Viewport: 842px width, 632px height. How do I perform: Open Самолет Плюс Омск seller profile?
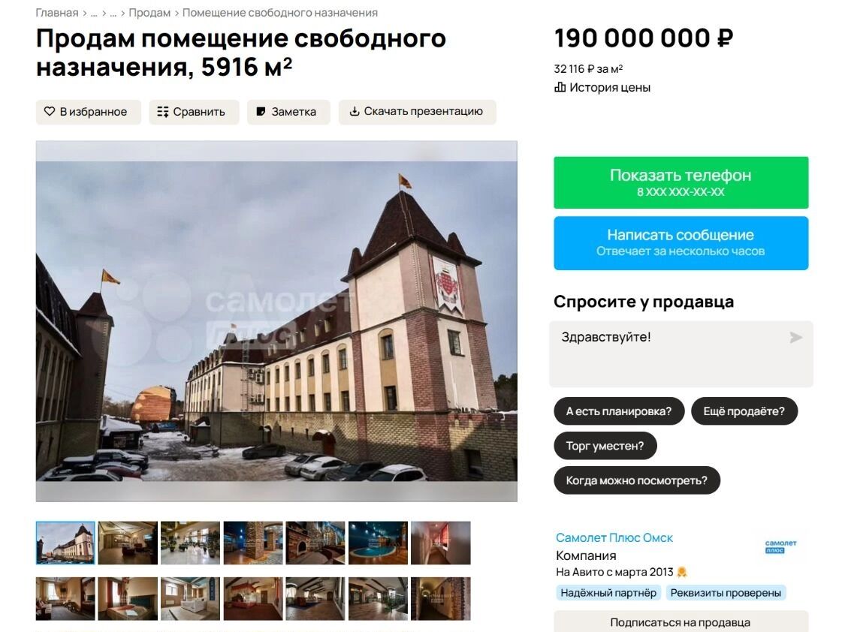(x=614, y=537)
